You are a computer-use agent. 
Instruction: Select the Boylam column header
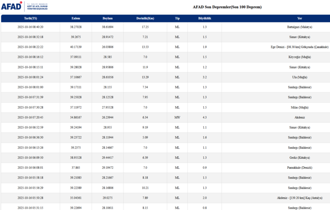(107, 18)
